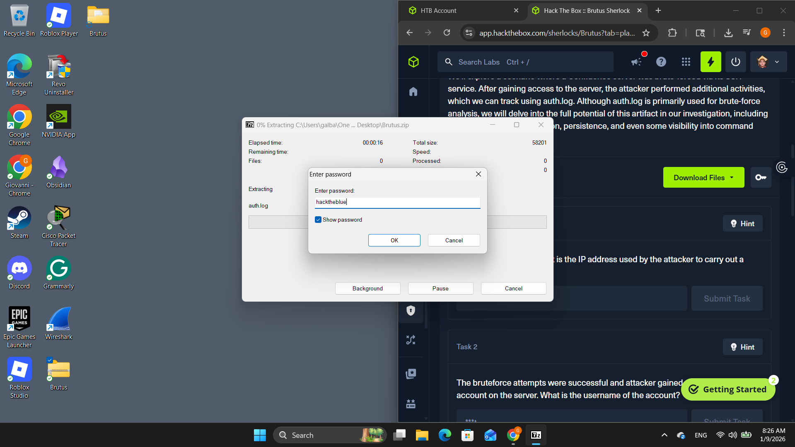Open HTB announcements megaphone icon
Image resolution: width=795 pixels, height=447 pixels.
636,62
